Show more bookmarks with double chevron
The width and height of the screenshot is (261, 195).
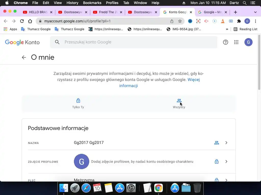(227, 29)
